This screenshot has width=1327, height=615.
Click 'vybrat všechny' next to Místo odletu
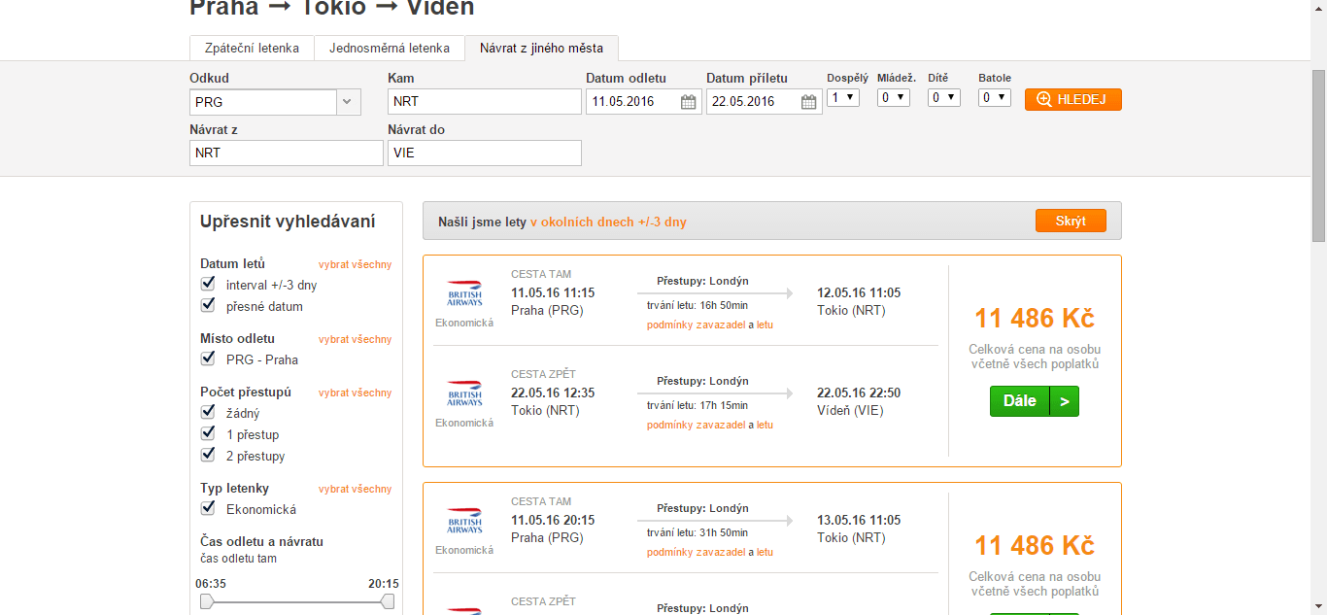(x=356, y=339)
